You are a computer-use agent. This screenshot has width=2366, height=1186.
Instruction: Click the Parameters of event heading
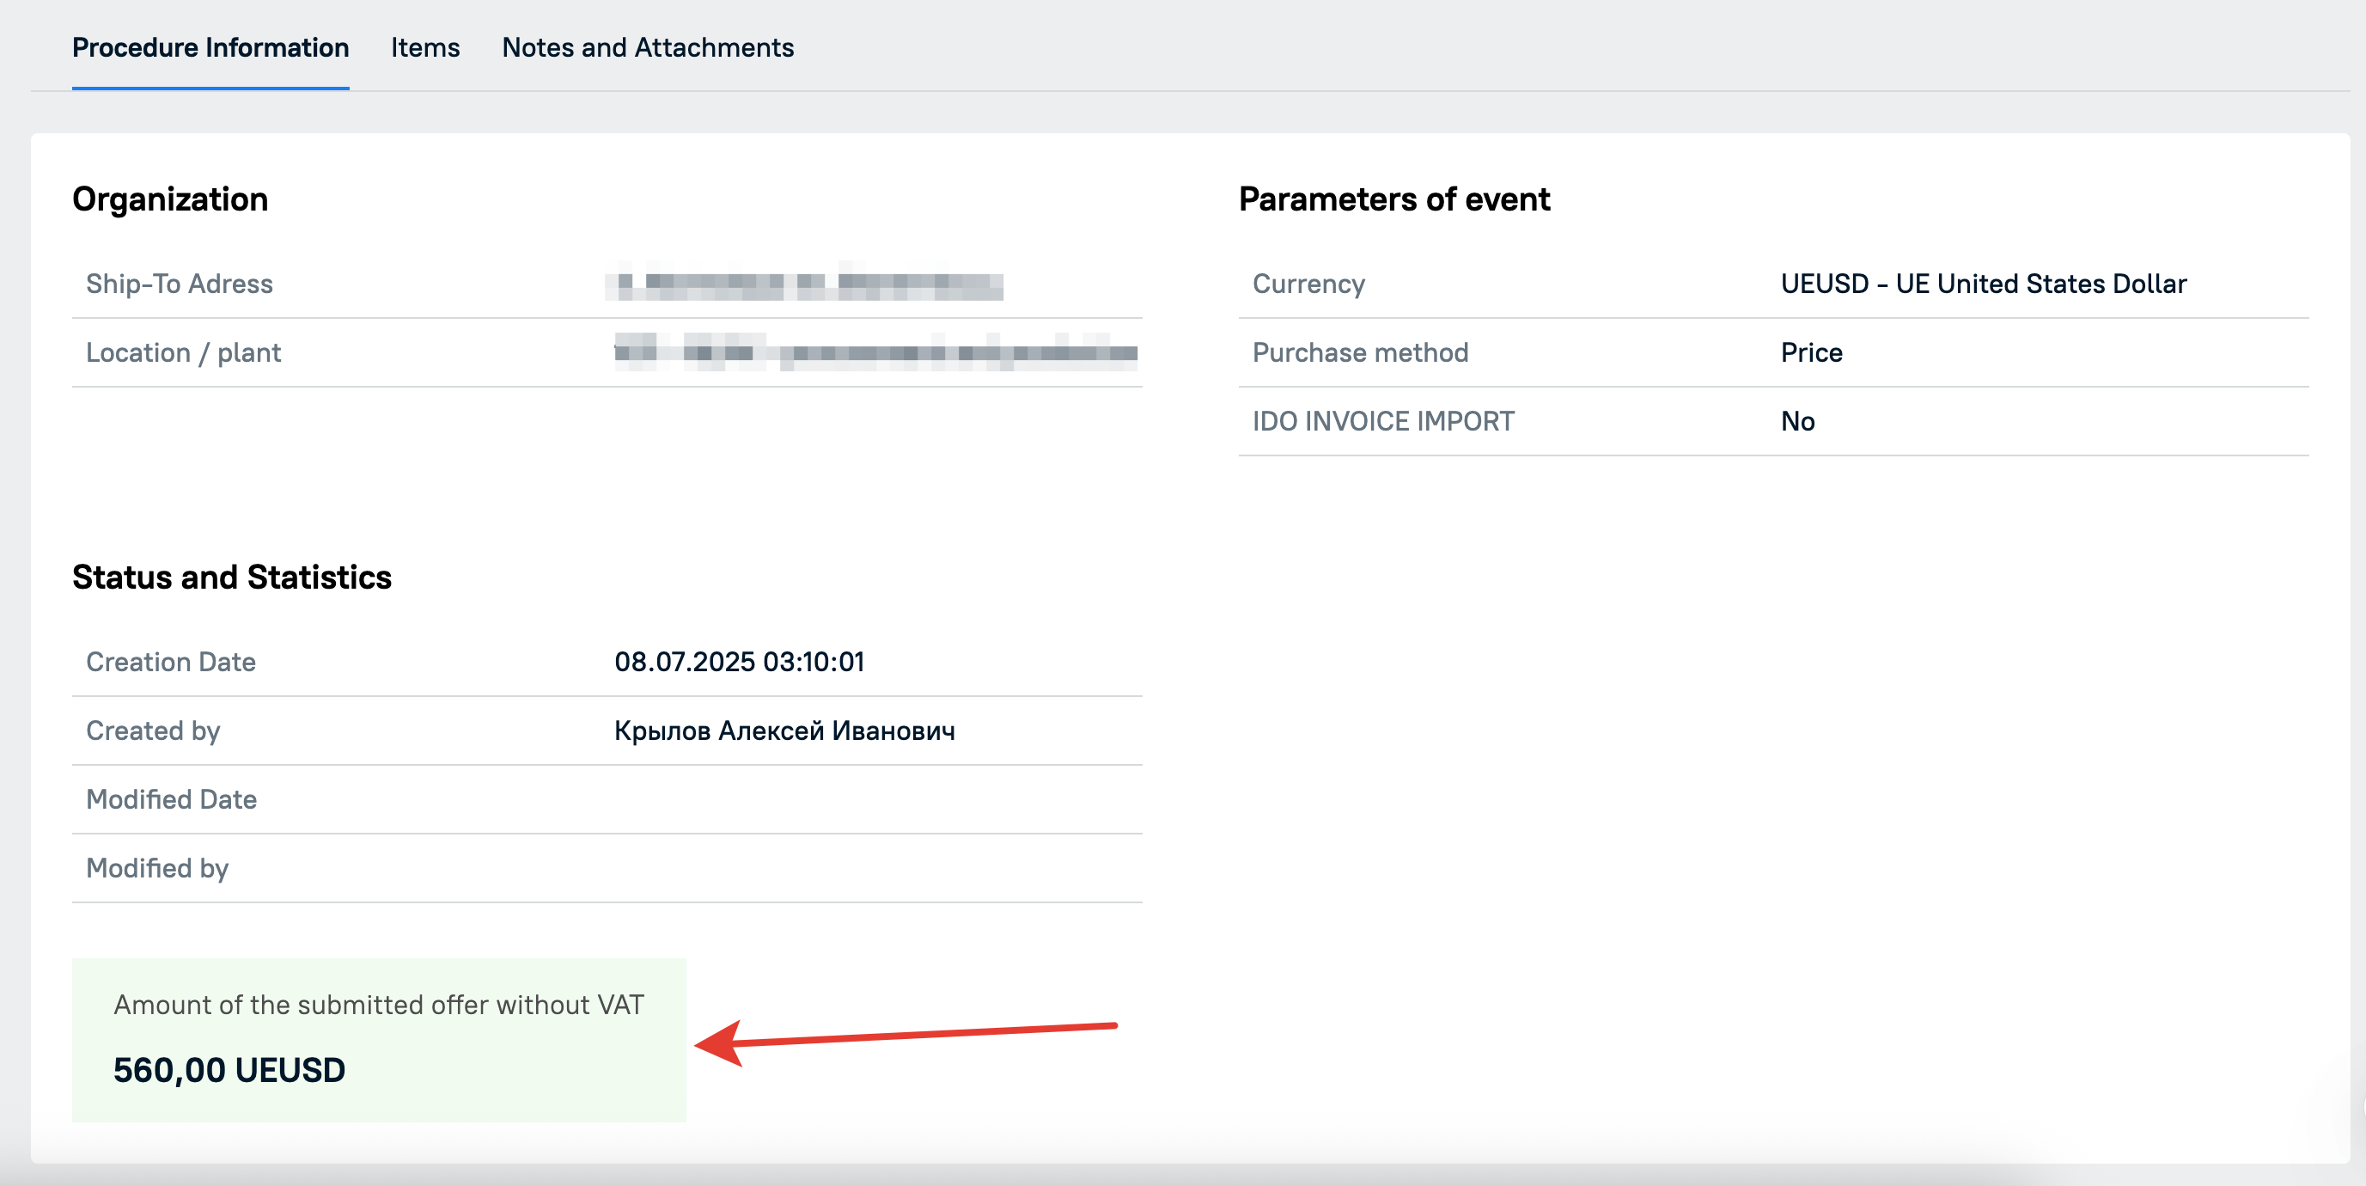tap(1393, 199)
